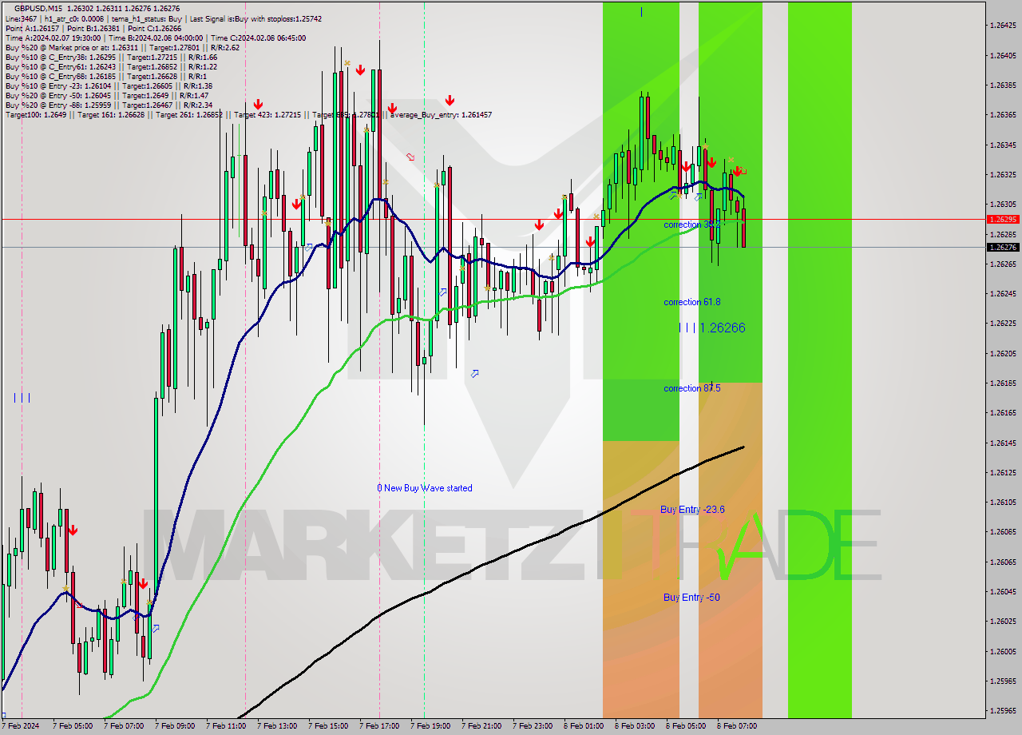This screenshot has height=735, width=1022.
Task: Click the 1.26425 price axis tick
Action: click(x=1003, y=26)
